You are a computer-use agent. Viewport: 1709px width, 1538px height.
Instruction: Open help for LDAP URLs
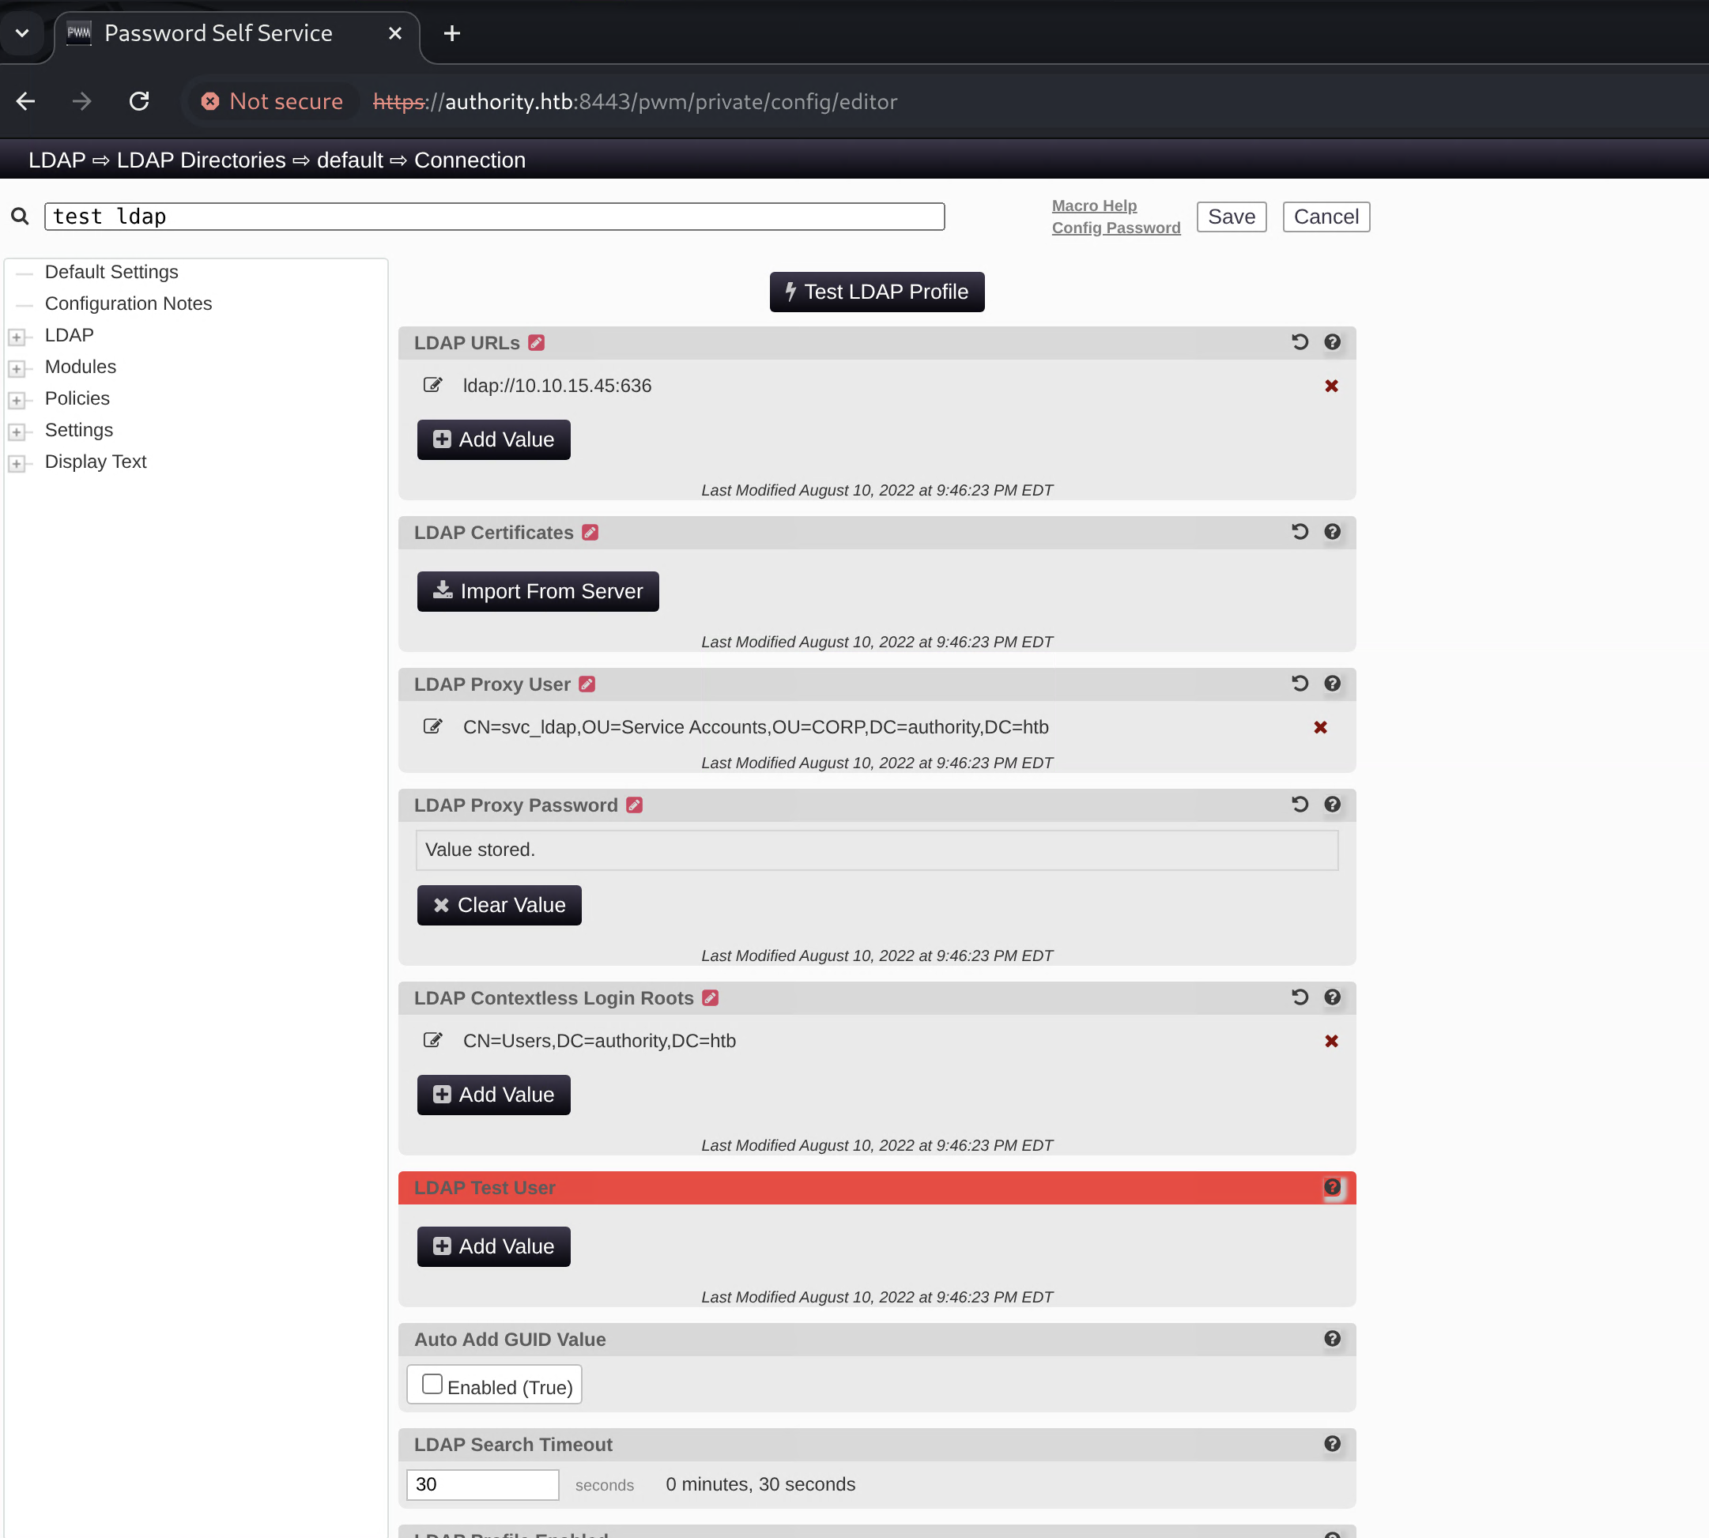[1332, 342]
